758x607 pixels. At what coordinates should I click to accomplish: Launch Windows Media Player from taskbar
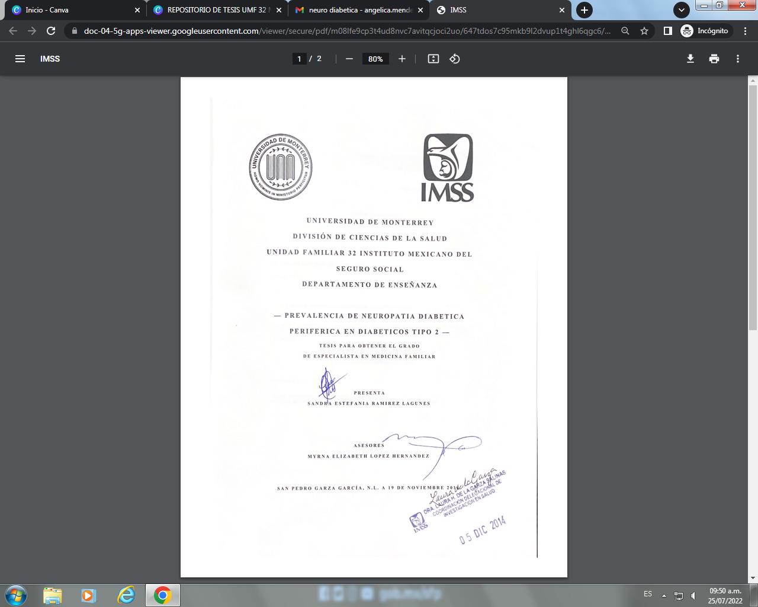click(x=89, y=595)
